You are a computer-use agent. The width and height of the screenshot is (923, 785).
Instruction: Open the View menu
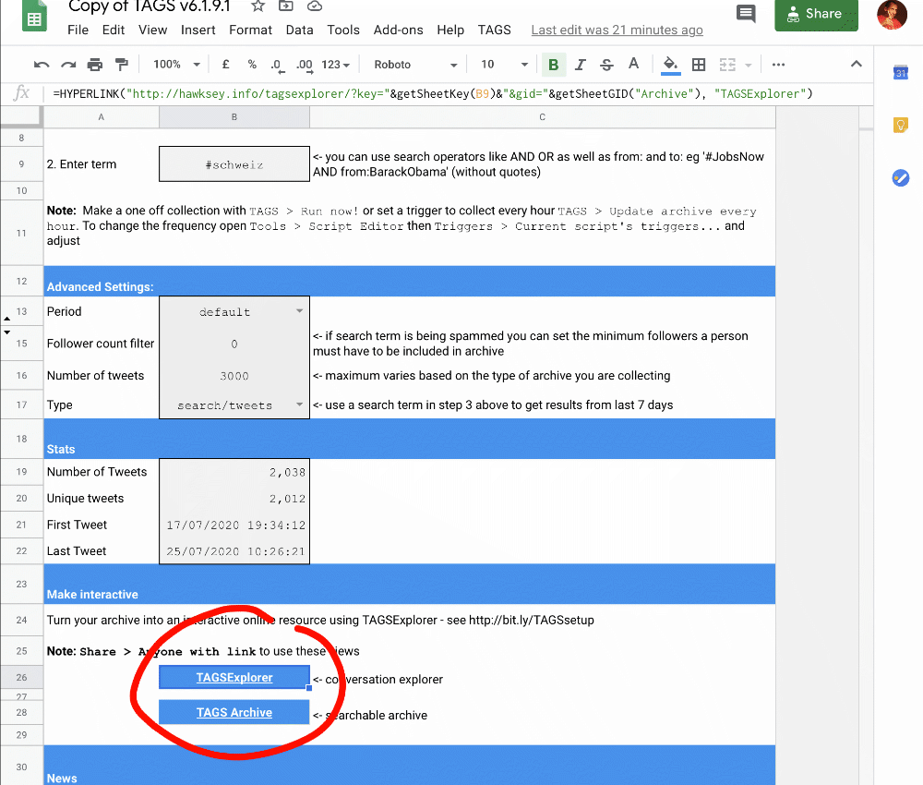pos(152,30)
